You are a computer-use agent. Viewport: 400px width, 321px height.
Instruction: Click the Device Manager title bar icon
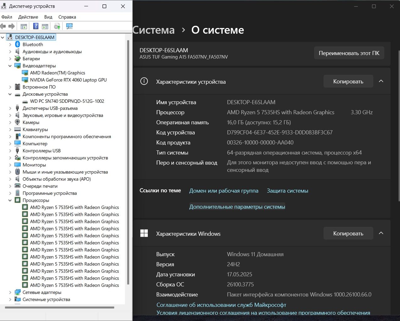4,6
